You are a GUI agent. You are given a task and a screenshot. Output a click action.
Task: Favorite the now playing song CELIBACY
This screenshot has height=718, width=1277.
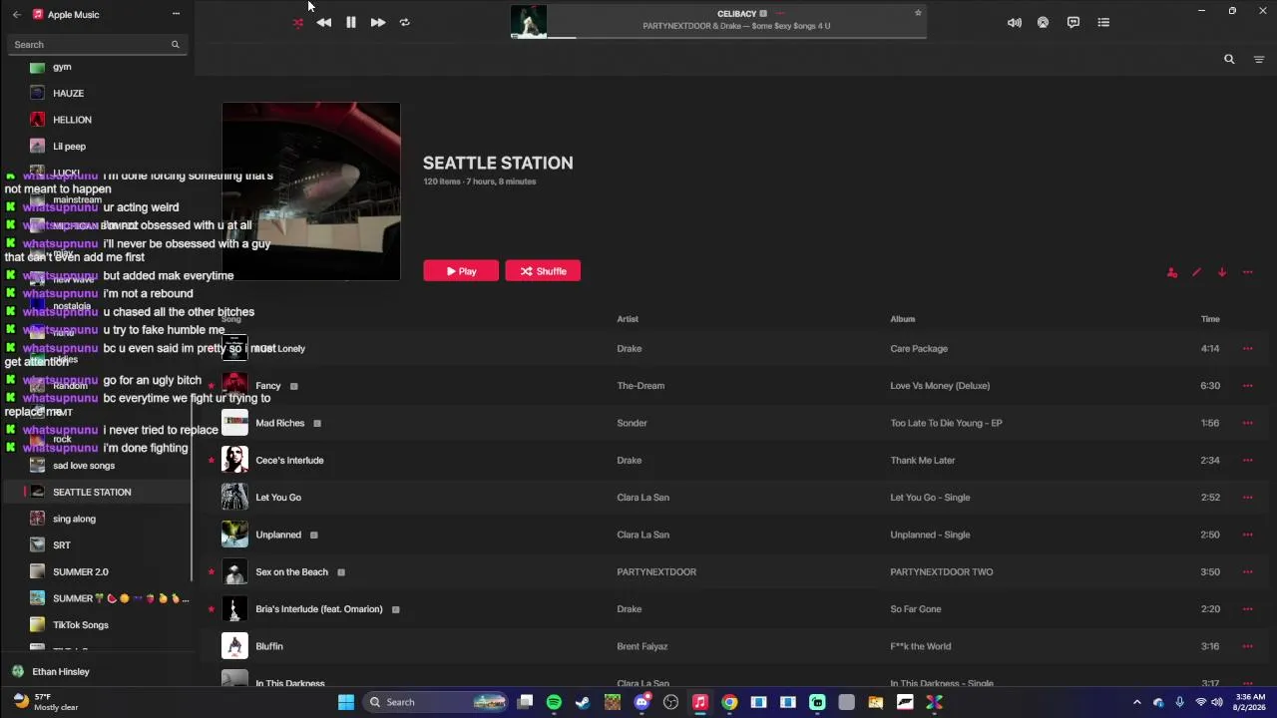point(918,13)
